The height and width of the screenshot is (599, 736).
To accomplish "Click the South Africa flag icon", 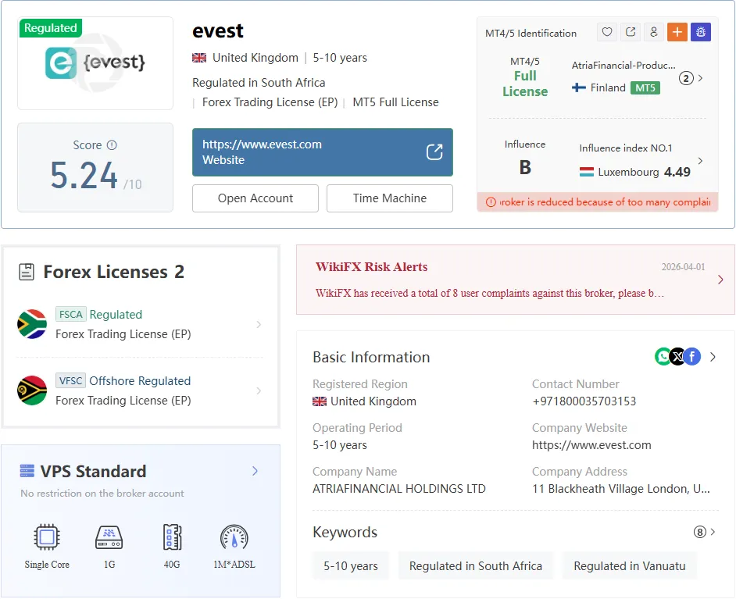I will point(32,324).
